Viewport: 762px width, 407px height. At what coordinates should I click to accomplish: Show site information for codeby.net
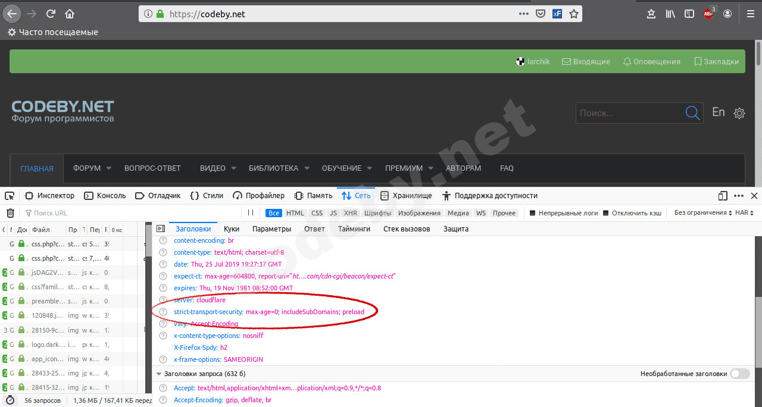(x=148, y=14)
